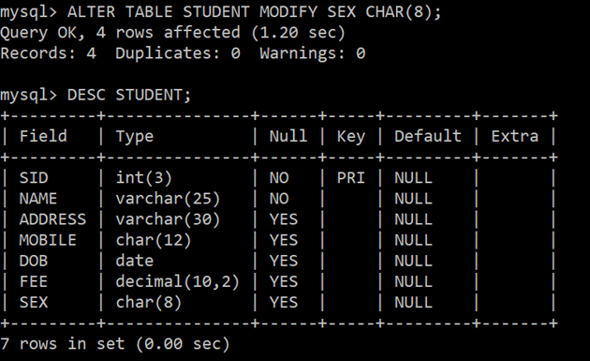
Task: Click the Records Duplicates Warnings line
Action: (183, 53)
